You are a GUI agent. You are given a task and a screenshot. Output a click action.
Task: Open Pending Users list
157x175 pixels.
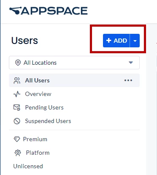44,107
